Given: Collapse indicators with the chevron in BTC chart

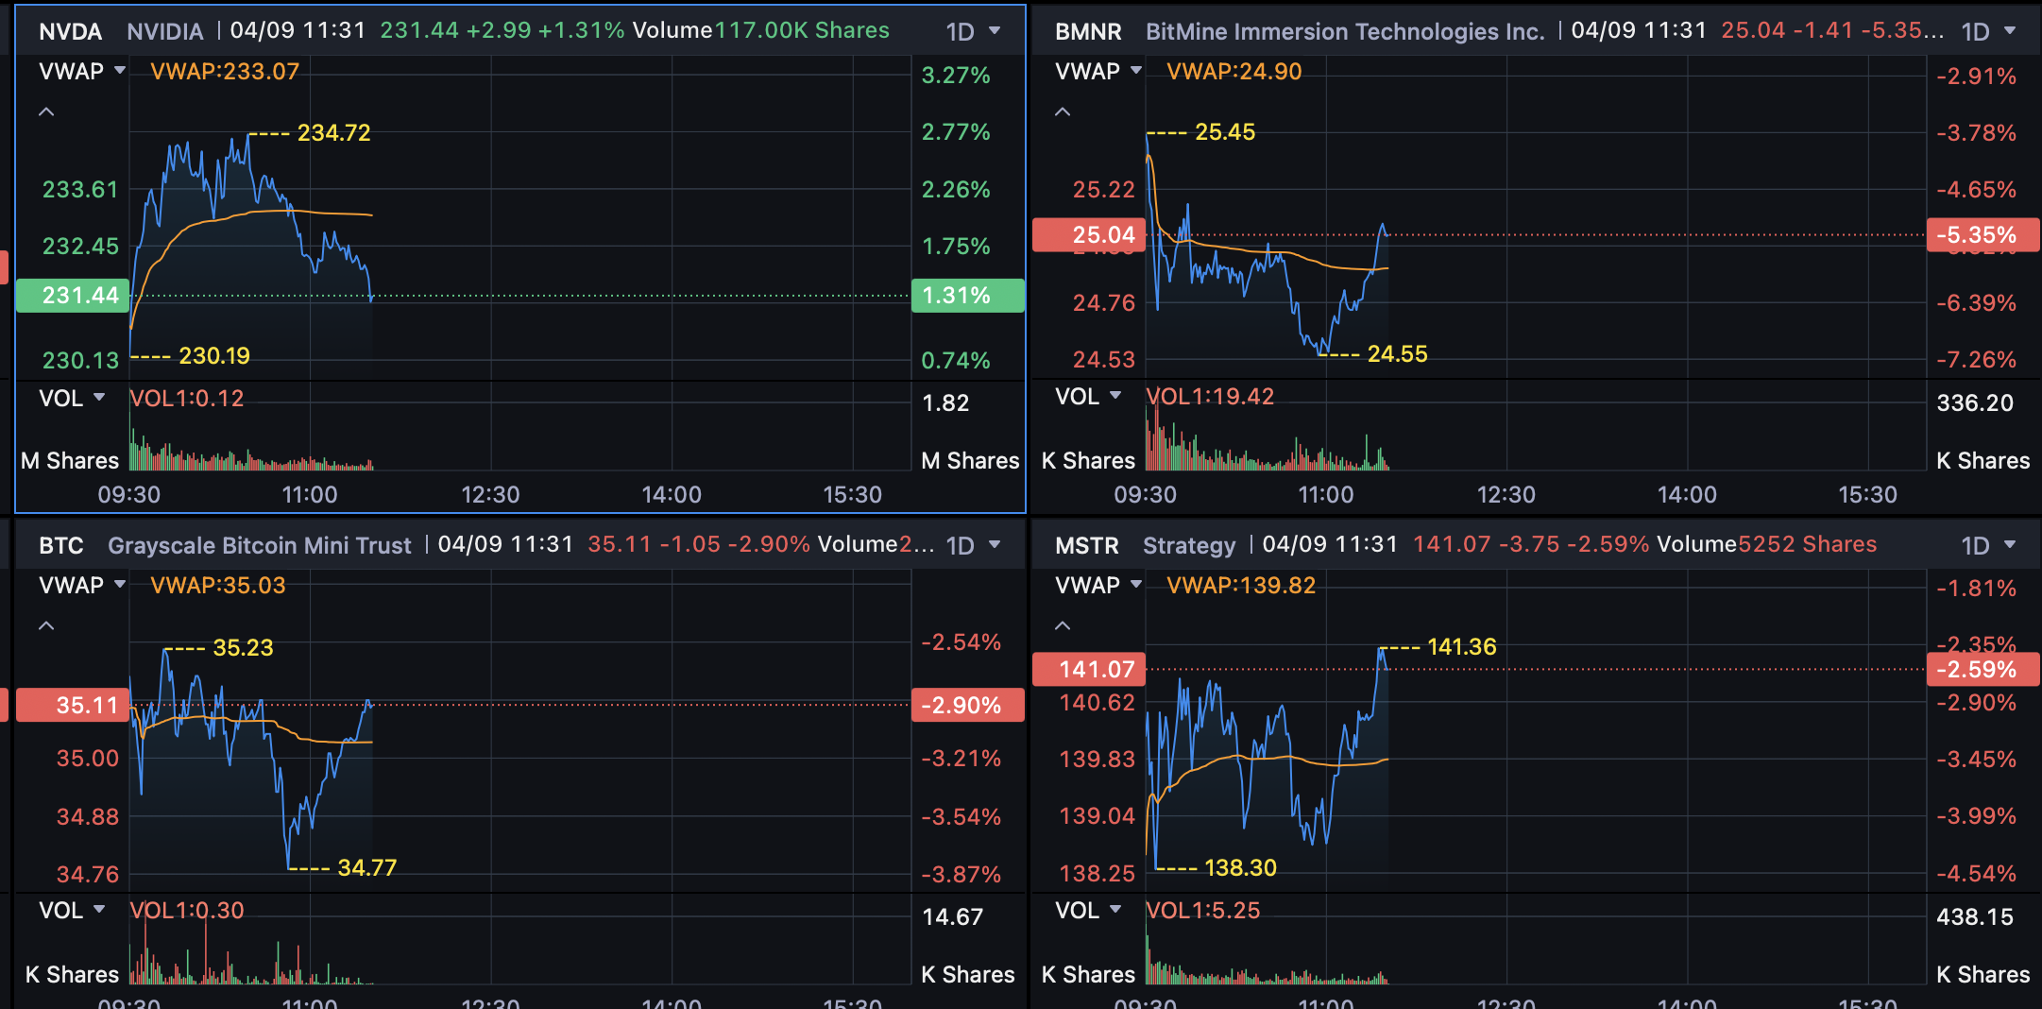Looking at the screenshot, I should (x=46, y=625).
